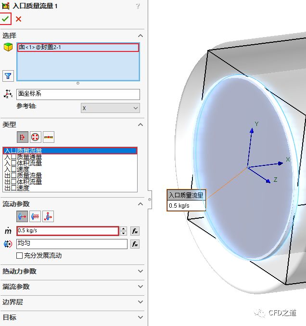Open the help question mark icon
The height and width of the screenshot is (326, 306).
coord(138,6)
